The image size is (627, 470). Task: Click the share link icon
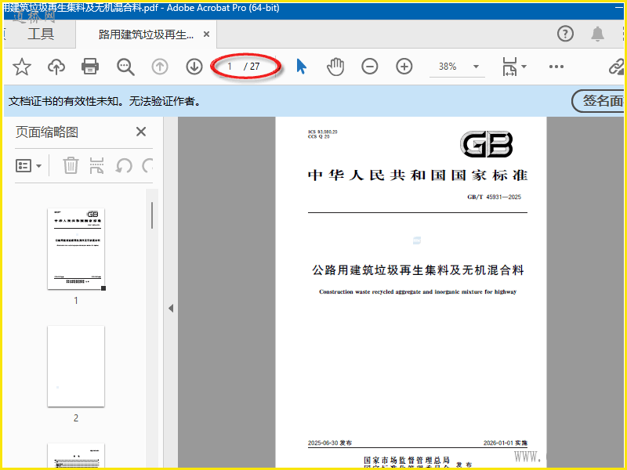(x=616, y=67)
